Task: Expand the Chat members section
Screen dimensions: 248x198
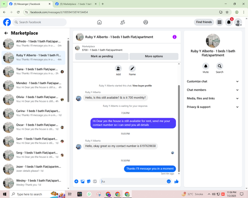Action: 213,90
